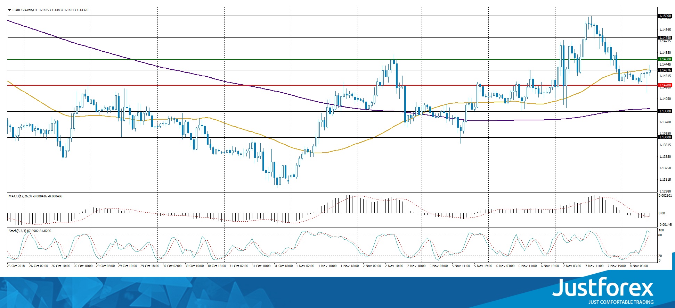The image size is (675, 308).
Task: Click the 1.12980 value on price axis
Action: [665, 191]
